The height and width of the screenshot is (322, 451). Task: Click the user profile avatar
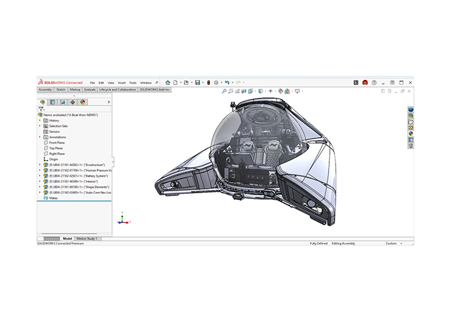(365, 82)
